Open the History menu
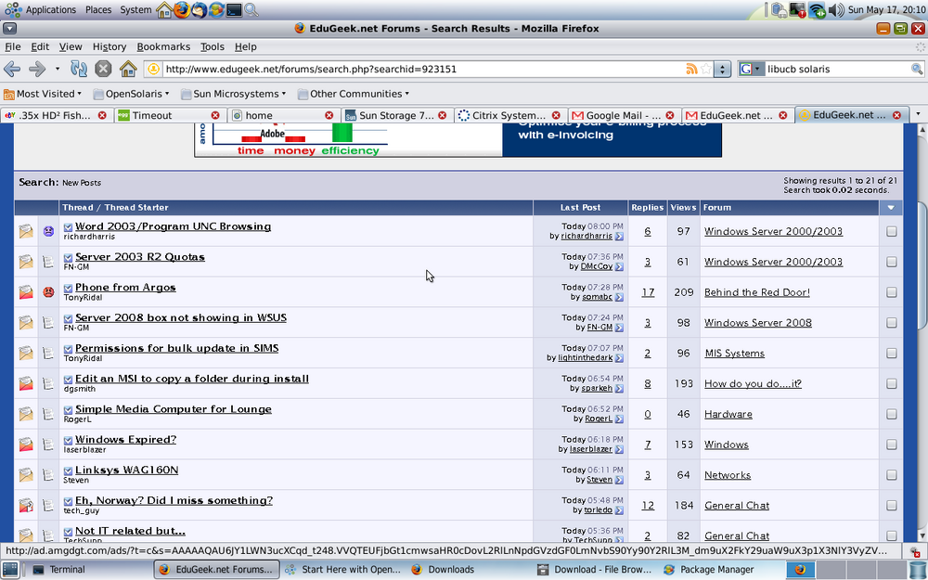928x580 pixels. pyautogui.click(x=109, y=46)
